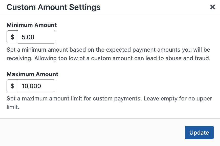Image resolution: width=220 pixels, height=146 pixels.
Task: Place cursor in the 5.00 value
Action: point(28,37)
